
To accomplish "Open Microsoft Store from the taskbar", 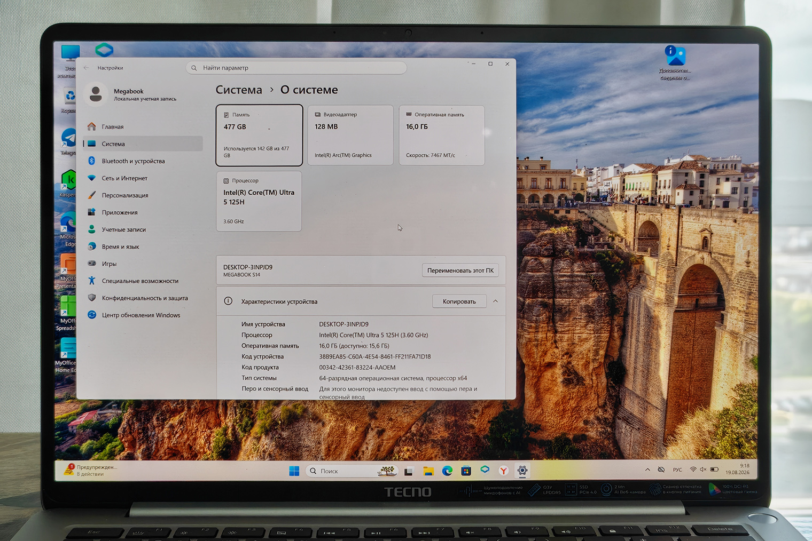I will point(466,471).
